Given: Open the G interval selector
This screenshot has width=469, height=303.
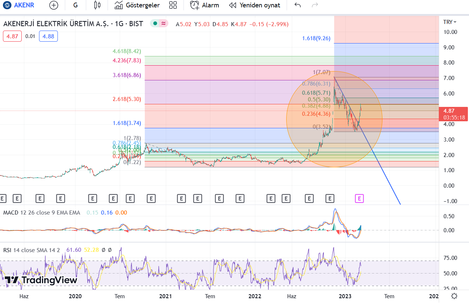Looking at the screenshot, I should point(76,5).
